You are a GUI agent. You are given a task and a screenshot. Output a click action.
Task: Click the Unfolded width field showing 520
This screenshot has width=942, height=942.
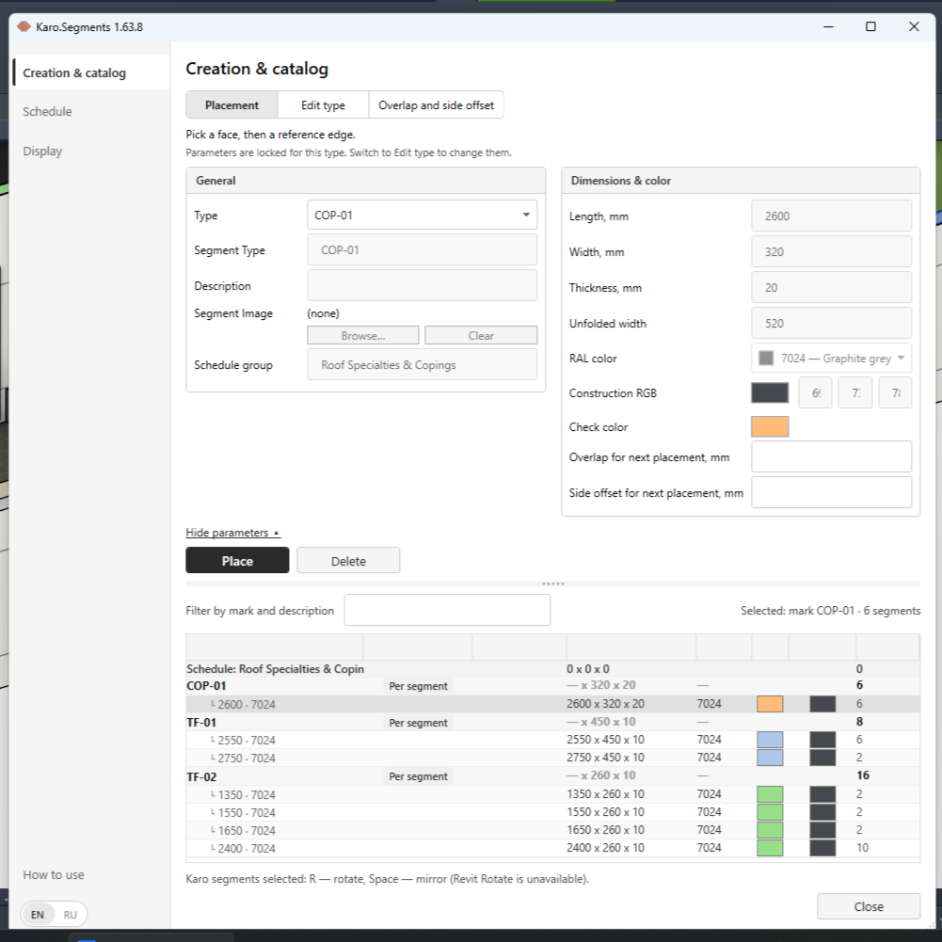[832, 323]
